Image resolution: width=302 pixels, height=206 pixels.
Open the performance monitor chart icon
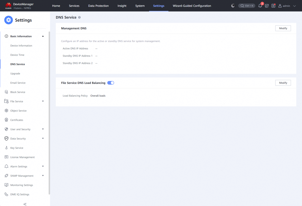coord(267,6)
